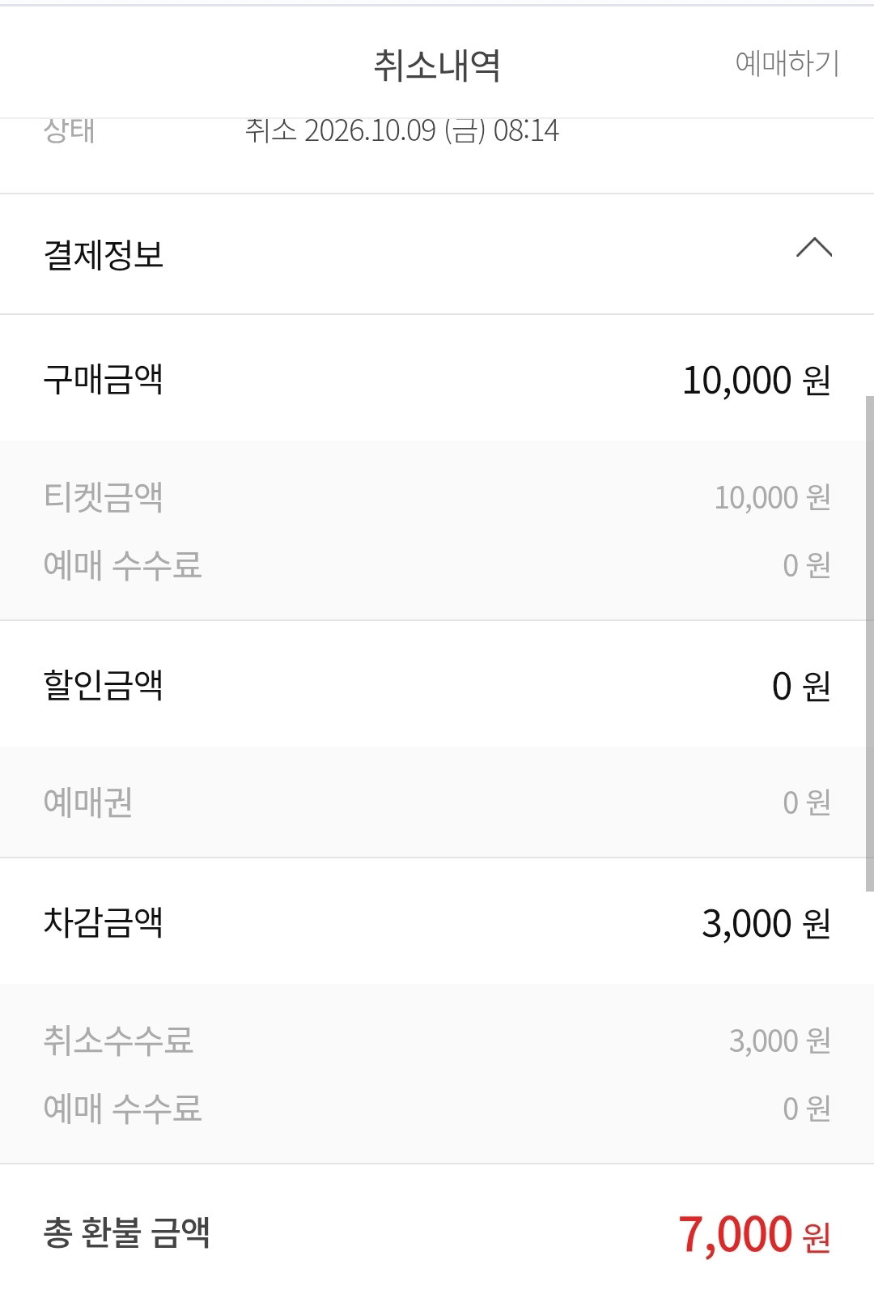Select the 10,000 원 purchase amount

(757, 381)
